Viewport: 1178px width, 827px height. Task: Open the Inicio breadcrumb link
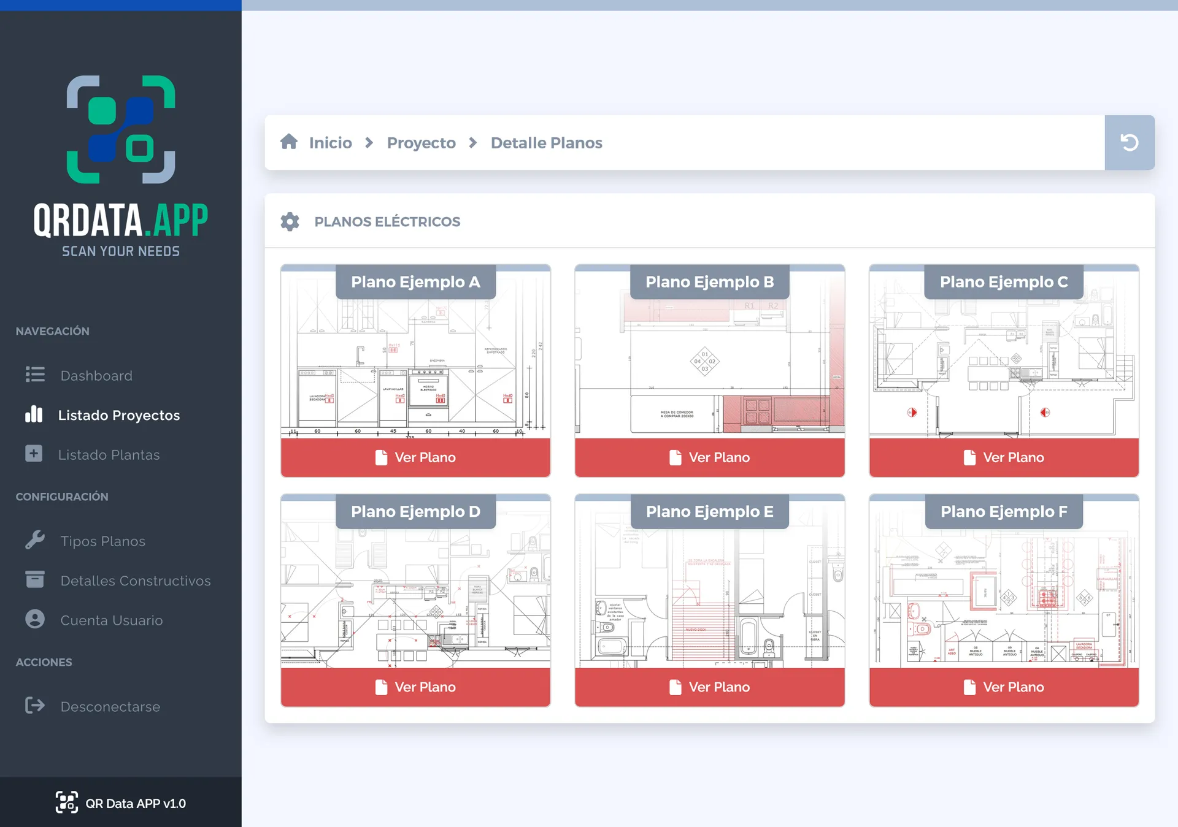330,143
